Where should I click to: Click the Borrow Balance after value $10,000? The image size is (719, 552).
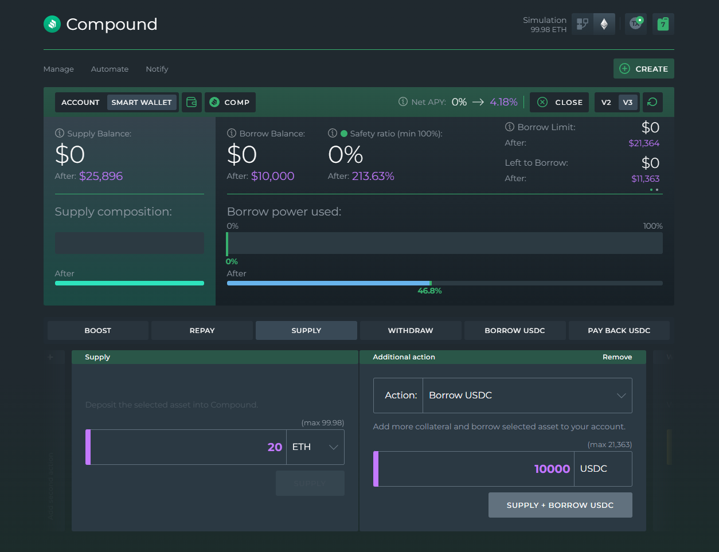coord(273,176)
